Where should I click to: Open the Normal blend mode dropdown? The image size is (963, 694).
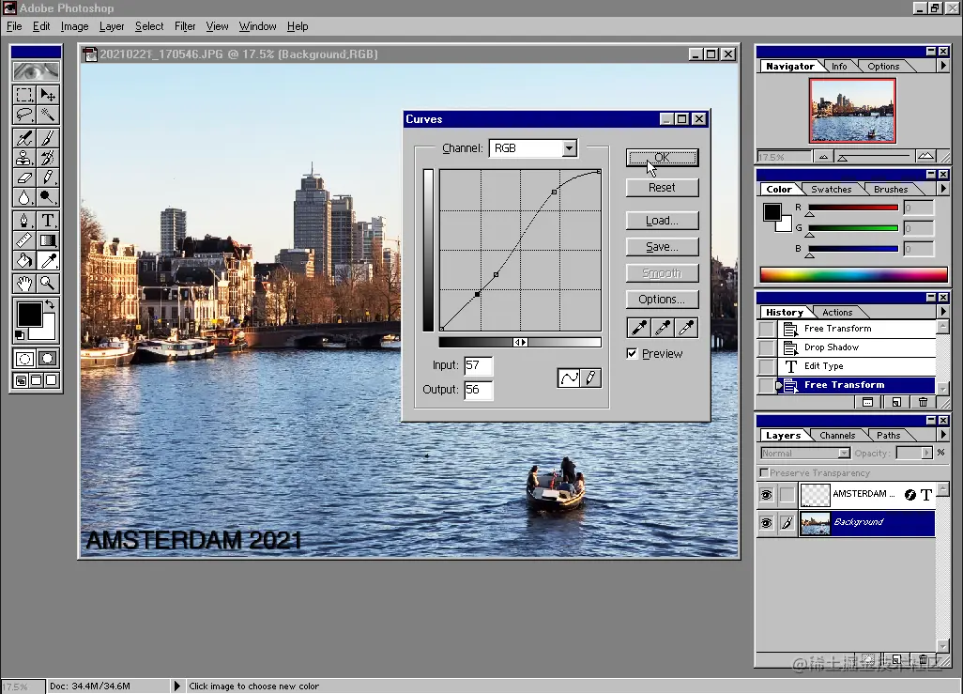click(844, 453)
